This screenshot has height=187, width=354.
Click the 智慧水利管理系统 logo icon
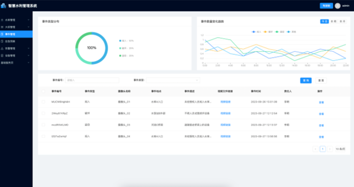tap(4, 6)
